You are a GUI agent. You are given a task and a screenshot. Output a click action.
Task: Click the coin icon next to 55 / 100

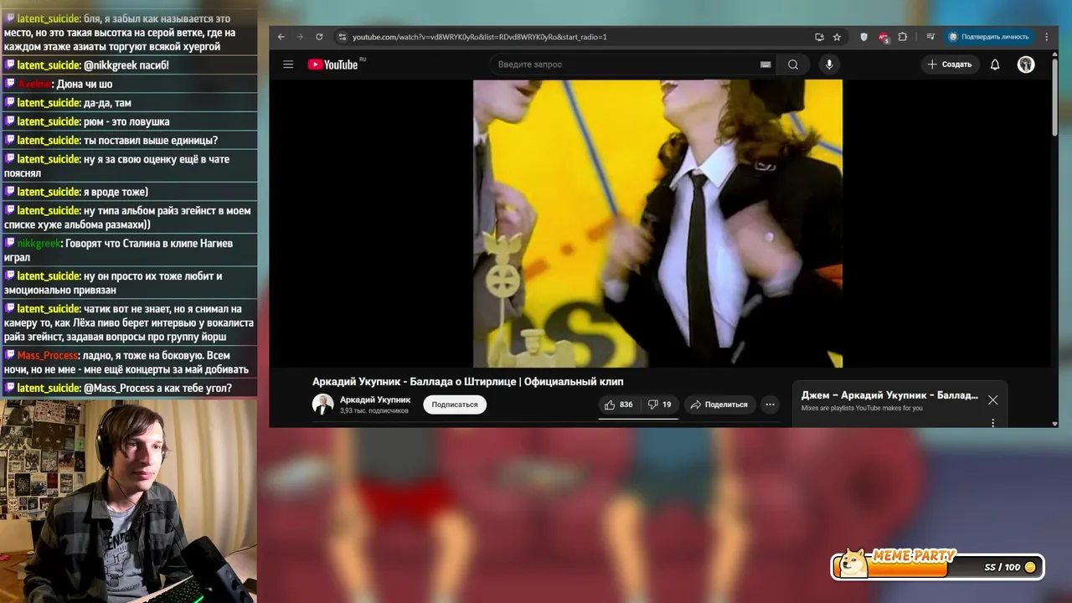click(x=1030, y=567)
